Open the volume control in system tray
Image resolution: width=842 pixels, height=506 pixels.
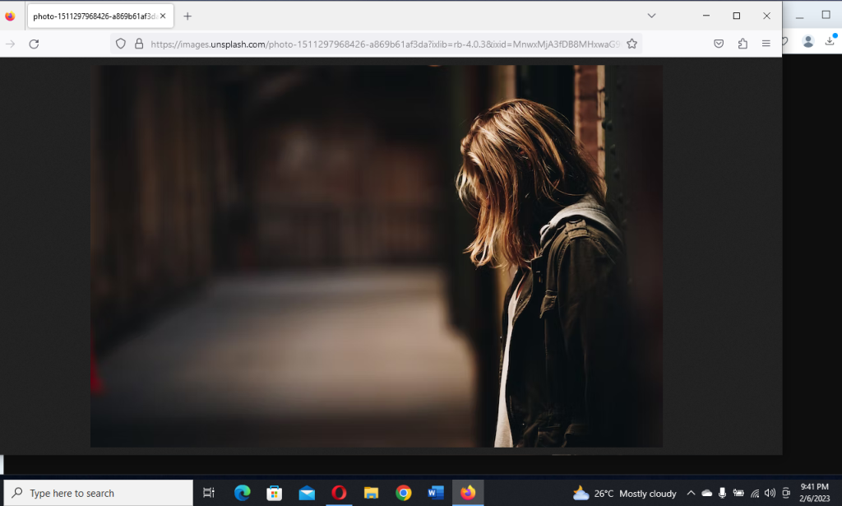tap(770, 493)
